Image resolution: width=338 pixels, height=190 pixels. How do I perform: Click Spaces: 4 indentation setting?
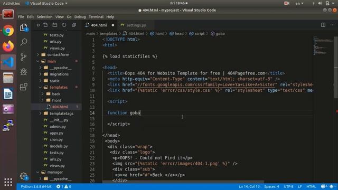pyautogui.click(x=271, y=186)
